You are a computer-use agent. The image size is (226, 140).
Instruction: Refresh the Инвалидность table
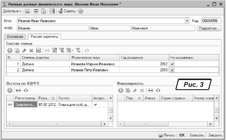point(158,90)
